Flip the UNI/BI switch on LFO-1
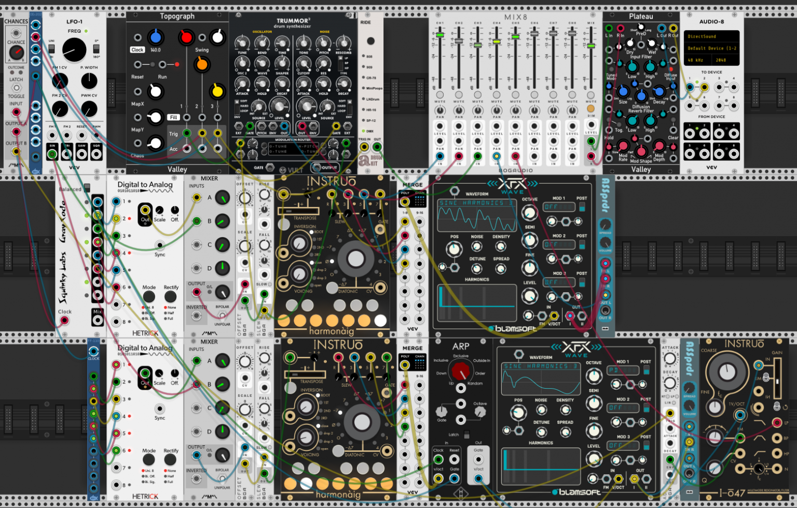 [x=51, y=48]
